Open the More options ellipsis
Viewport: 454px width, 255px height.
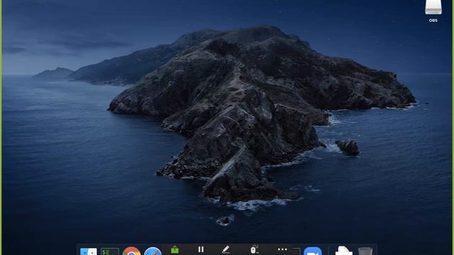coord(282,249)
